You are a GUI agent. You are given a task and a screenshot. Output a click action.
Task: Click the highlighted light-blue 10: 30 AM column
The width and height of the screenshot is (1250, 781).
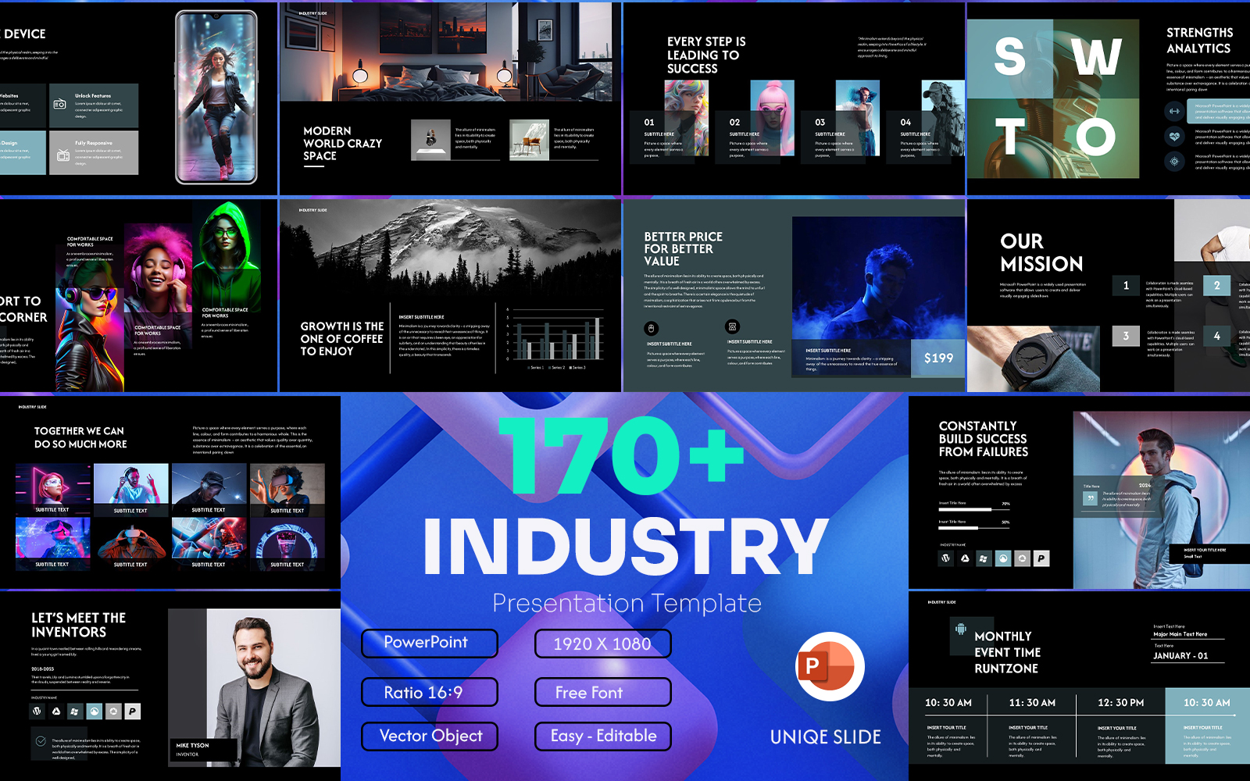click(1208, 728)
